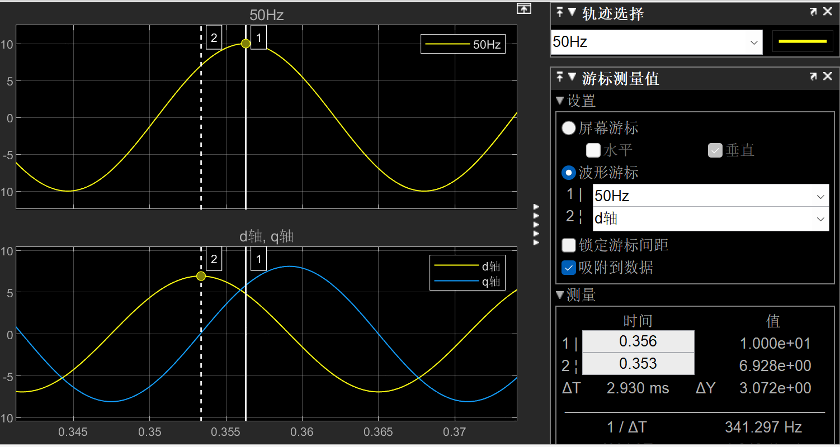Click cursor 1 value 1.000e+01

click(x=775, y=343)
